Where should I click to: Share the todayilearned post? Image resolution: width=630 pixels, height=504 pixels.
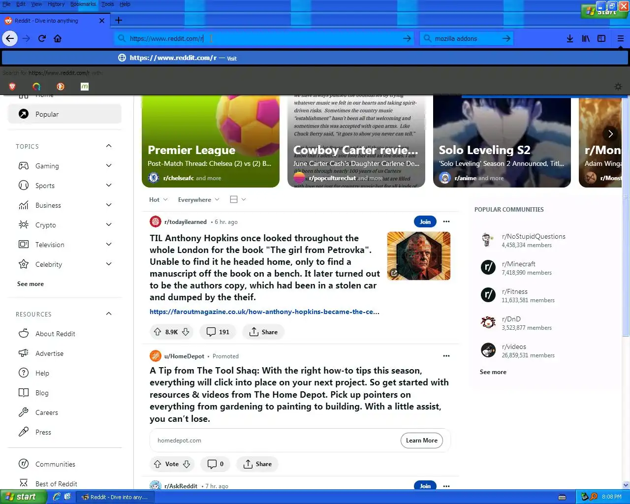(x=264, y=332)
